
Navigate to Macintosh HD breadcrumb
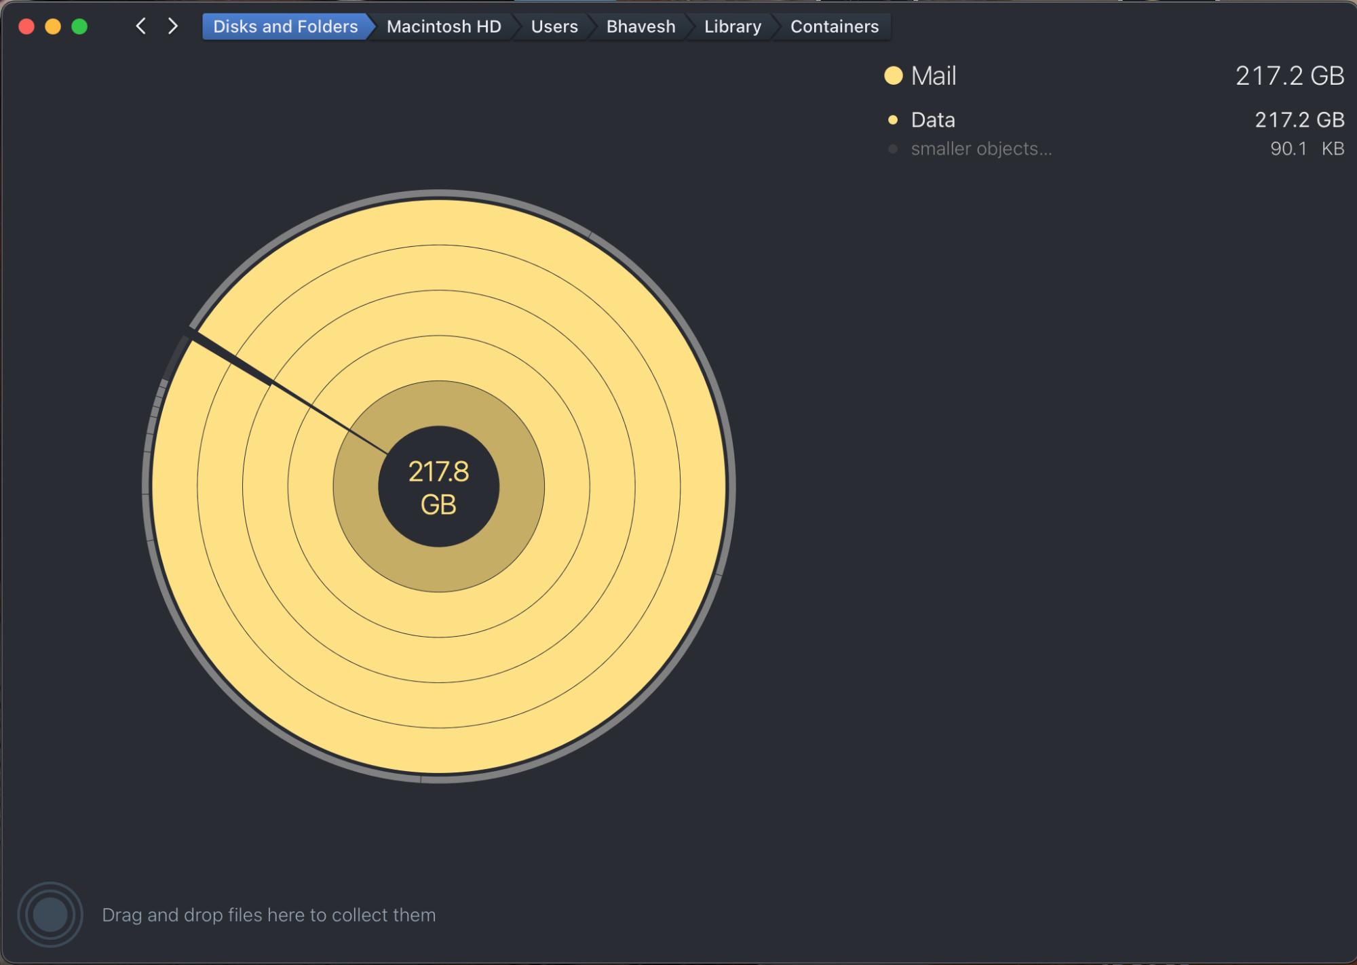tap(444, 26)
